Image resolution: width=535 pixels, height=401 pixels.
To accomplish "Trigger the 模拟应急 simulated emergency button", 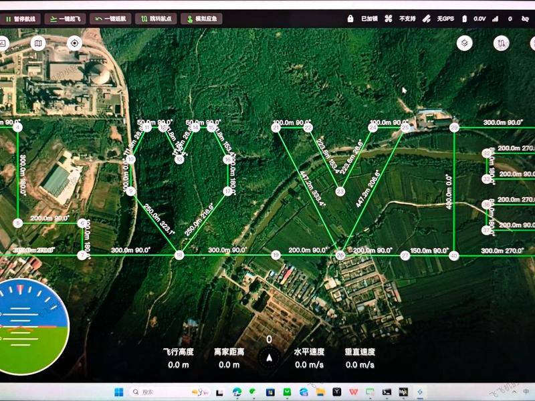I will coord(202,19).
